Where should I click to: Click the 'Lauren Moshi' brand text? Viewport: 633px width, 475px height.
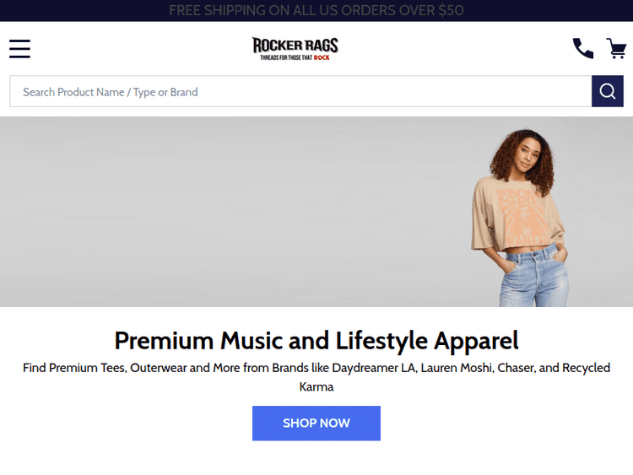point(457,368)
